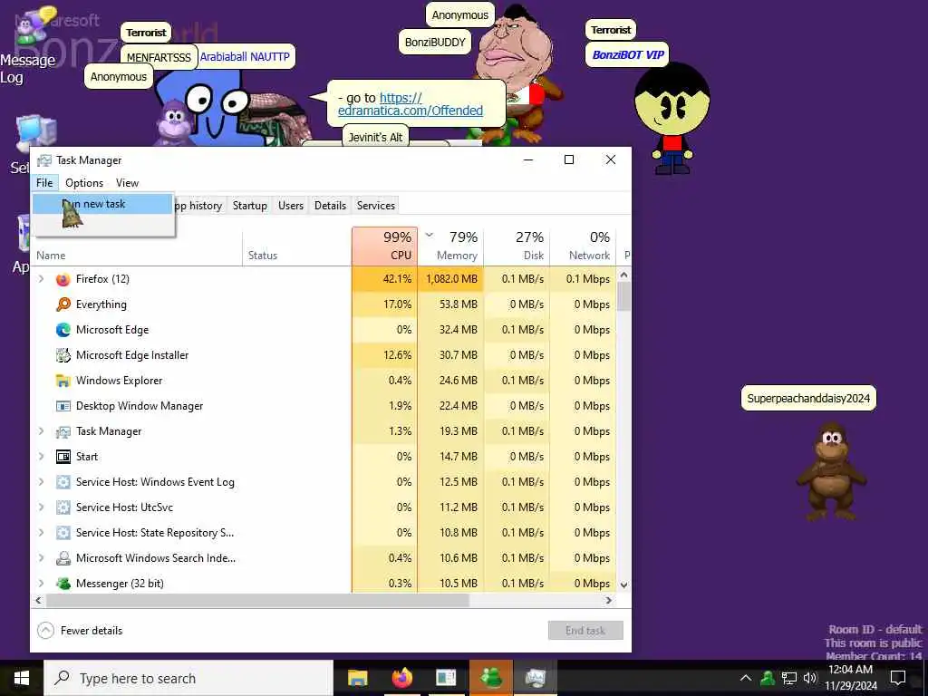The width and height of the screenshot is (928, 696).
Task: Click the network tray icon
Action: [x=788, y=678]
